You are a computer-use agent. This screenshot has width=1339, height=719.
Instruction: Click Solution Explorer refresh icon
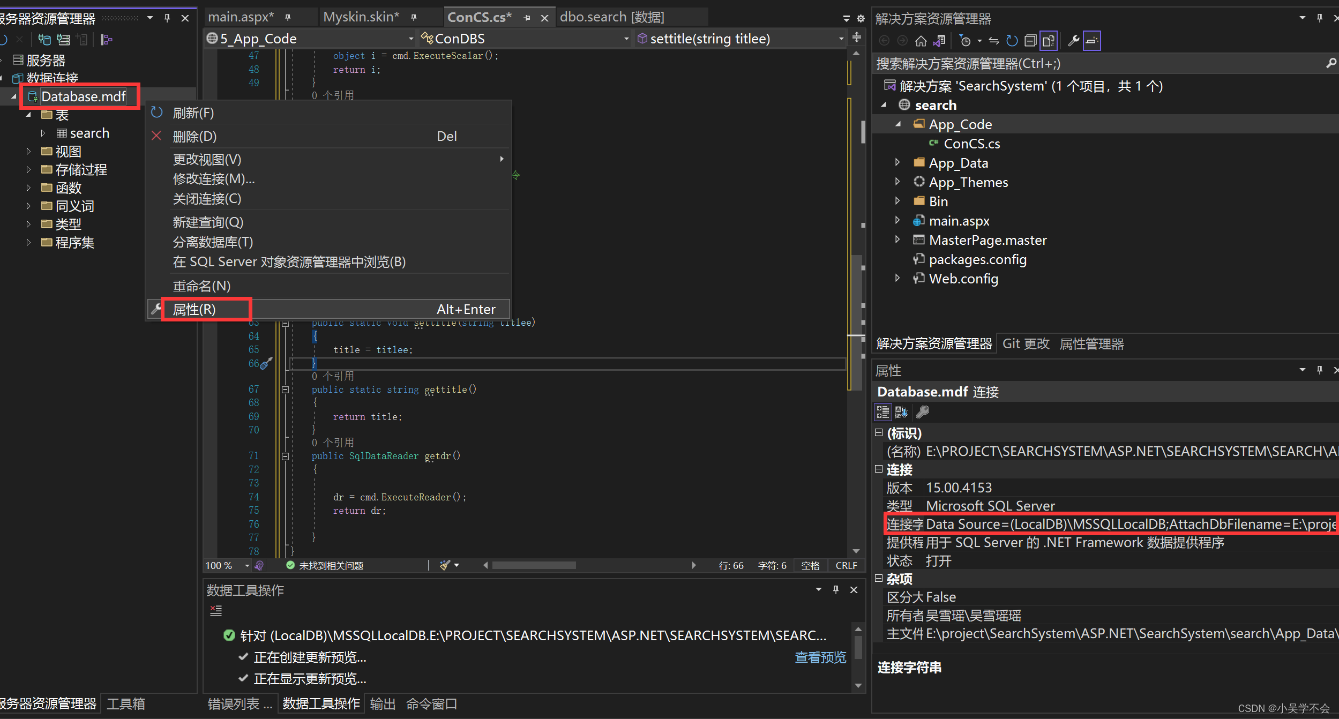pos(1012,41)
